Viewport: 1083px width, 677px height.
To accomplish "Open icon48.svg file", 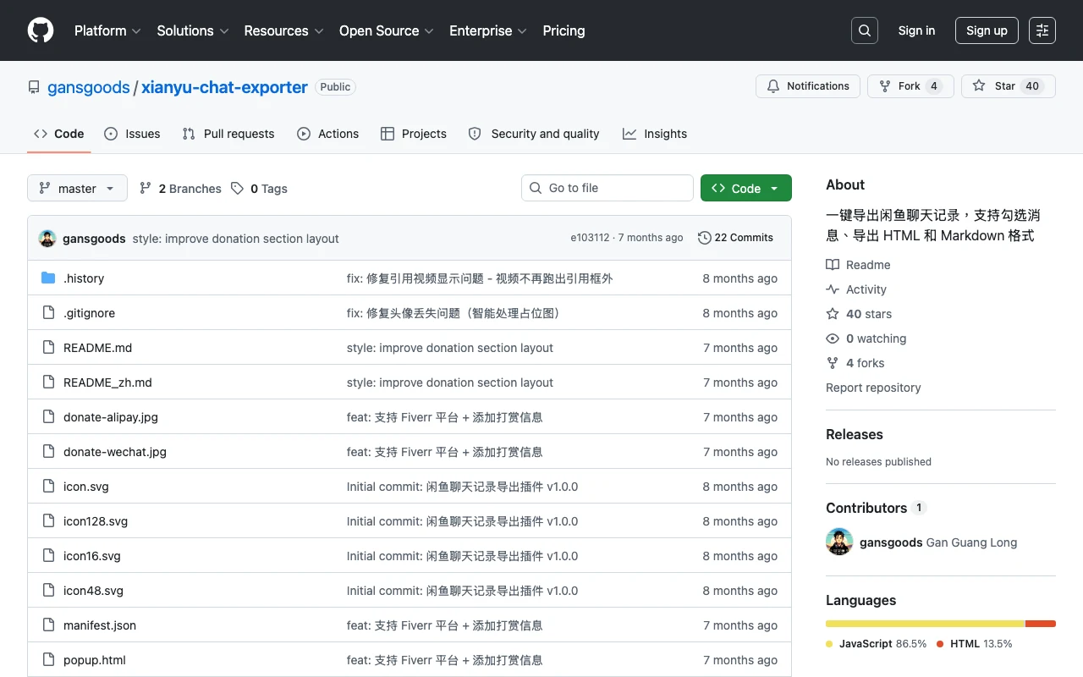I will pyautogui.click(x=93, y=591).
